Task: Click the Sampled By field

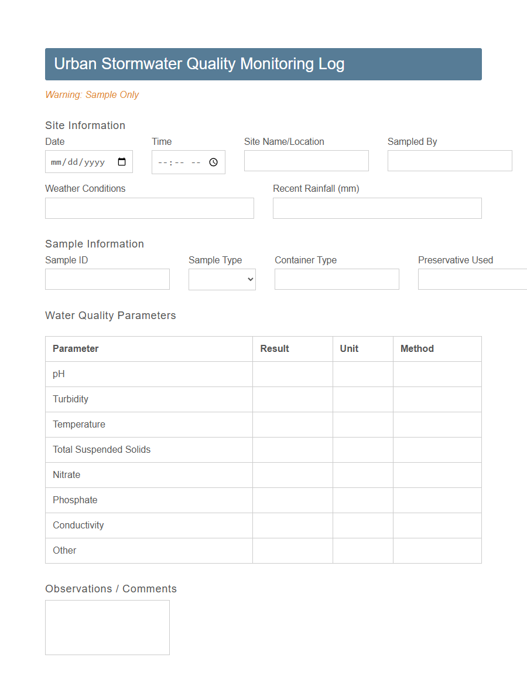Action: click(450, 161)
